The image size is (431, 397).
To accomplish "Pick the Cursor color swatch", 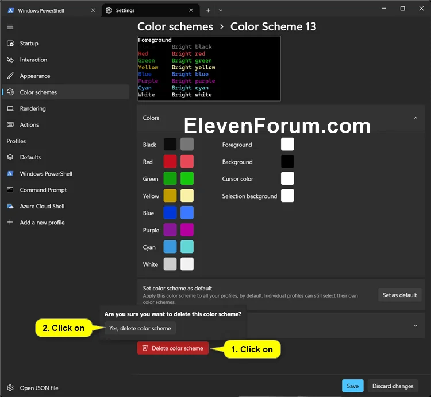I will [287, 178].
